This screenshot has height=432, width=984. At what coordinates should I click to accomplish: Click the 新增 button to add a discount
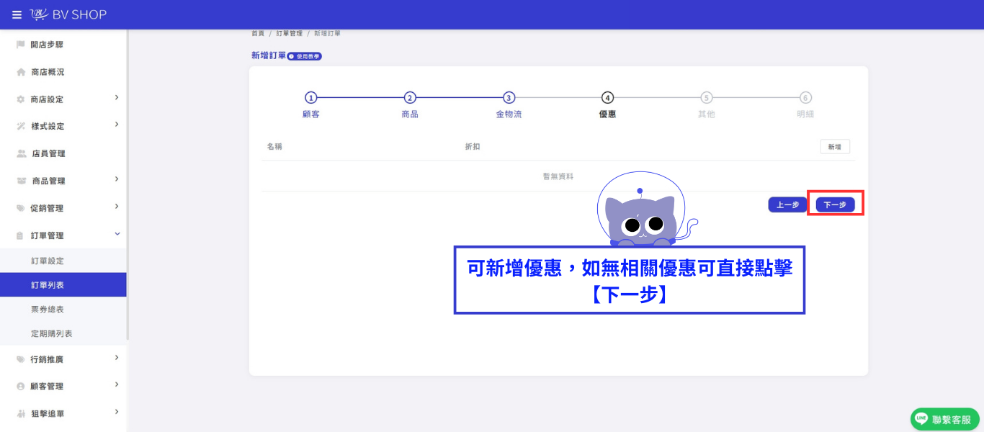coord(835,147)
